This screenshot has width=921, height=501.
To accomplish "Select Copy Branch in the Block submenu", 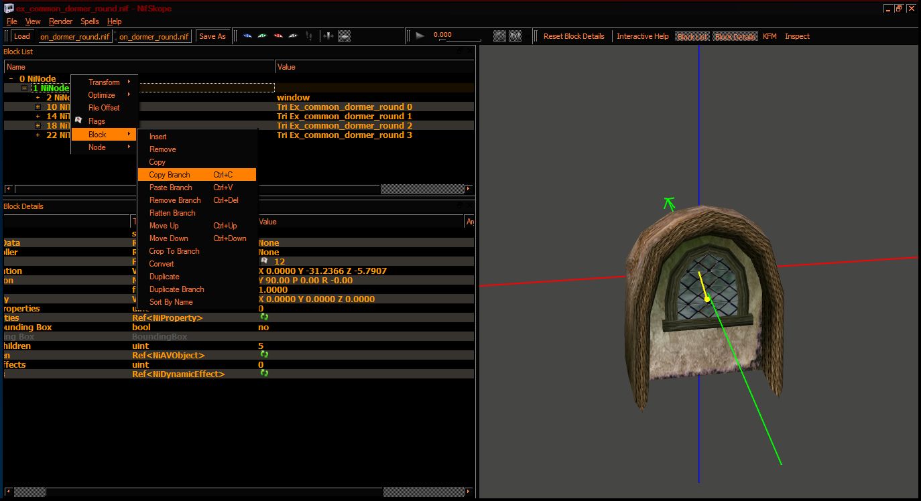I will coord(197,175).
